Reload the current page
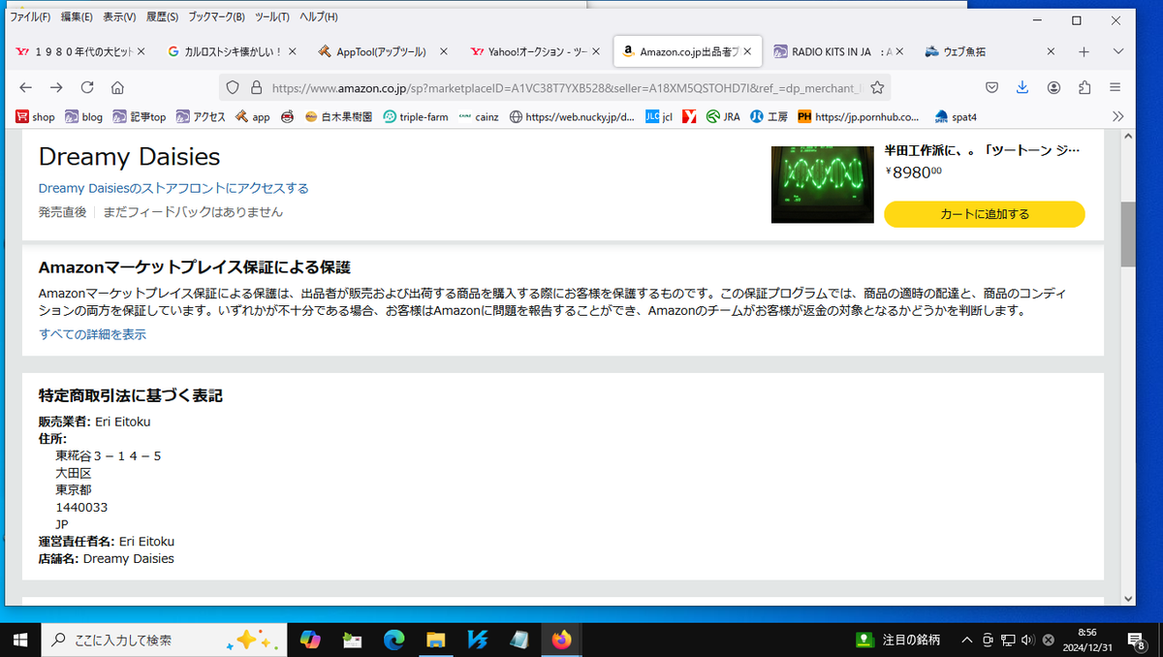The height and width of the screenshot is (657, 1163). click(86, 87)
